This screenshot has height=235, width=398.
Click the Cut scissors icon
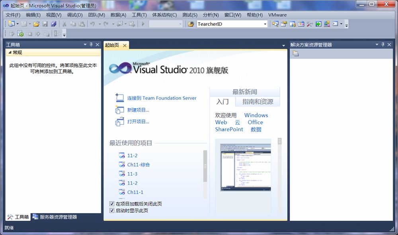point(64,24)
